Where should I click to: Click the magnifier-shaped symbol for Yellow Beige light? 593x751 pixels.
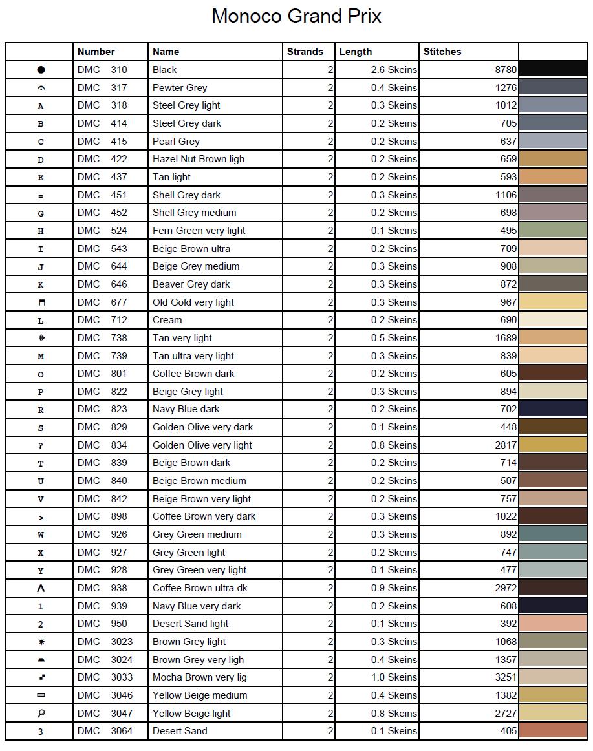pos(41,714)
